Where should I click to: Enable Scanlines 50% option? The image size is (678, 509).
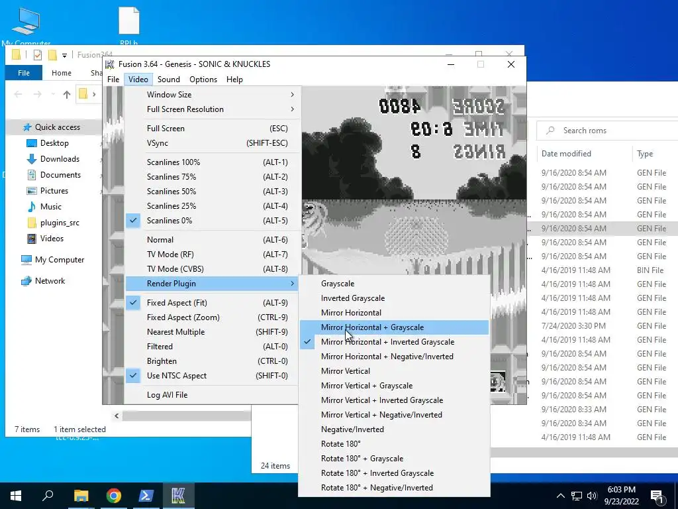coord(212,192)
